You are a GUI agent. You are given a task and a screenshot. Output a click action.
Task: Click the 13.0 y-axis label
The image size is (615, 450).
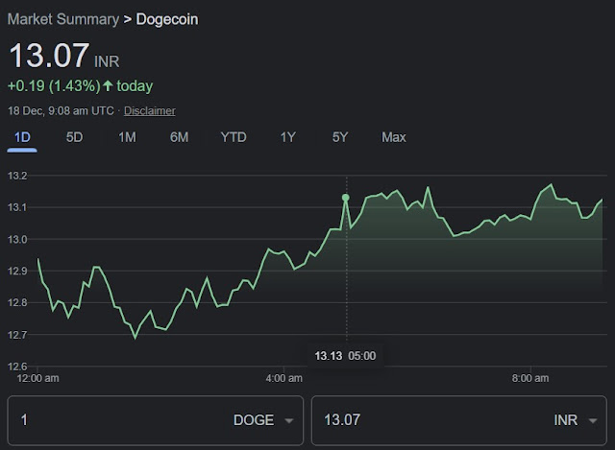pyautogui.click(x=17, y=239)
